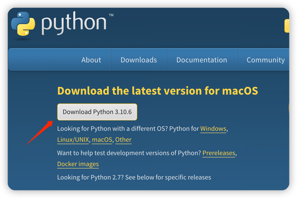The height and width of the screenshot is (198, 297).
Task: Visit the Prereleases link
Action: (x=218, y=153)
